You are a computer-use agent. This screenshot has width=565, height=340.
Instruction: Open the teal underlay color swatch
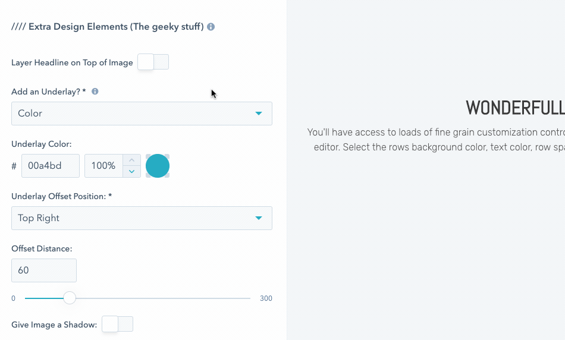[158, 166]
